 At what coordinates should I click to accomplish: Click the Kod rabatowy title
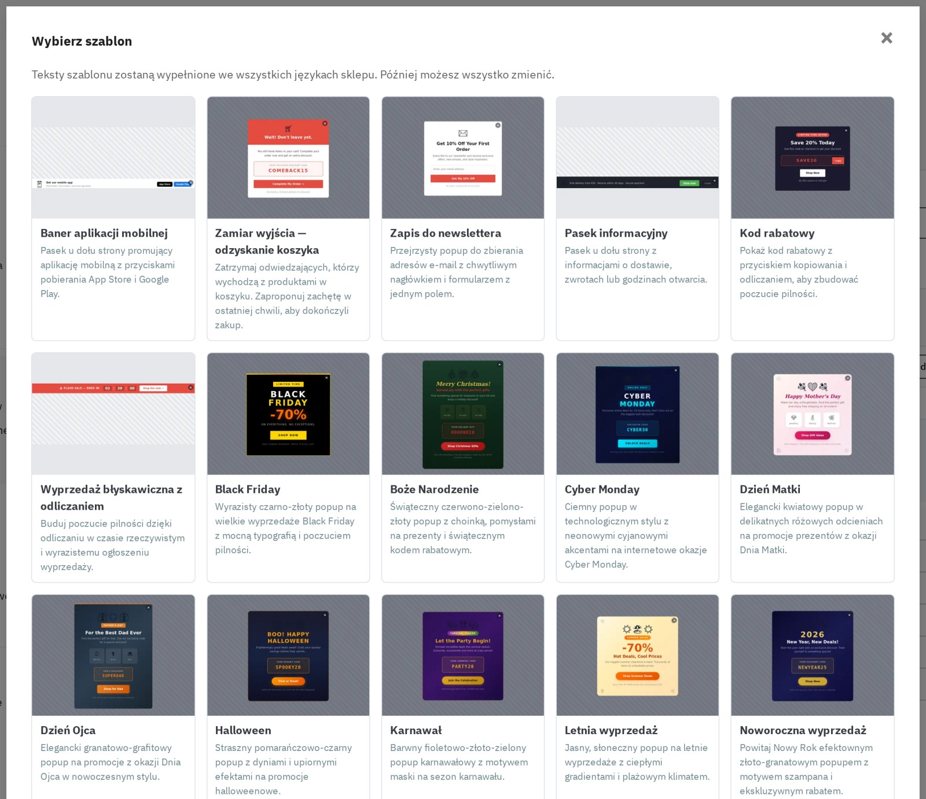pos(777,233)
